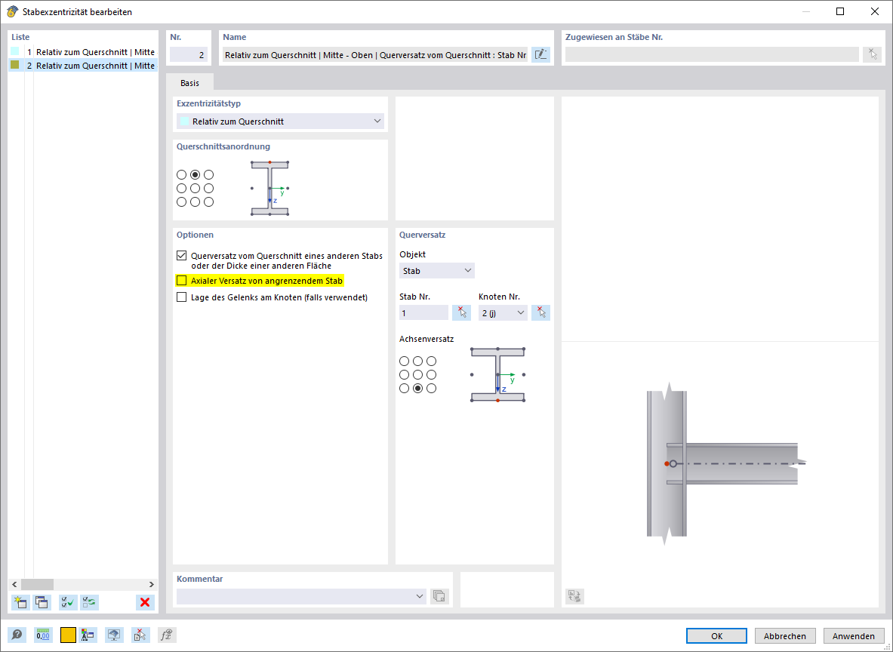Viewport: 893px width, 652px height.
Task: Open the units and decimal places (0.00) icon
Action: click(43, 635)
